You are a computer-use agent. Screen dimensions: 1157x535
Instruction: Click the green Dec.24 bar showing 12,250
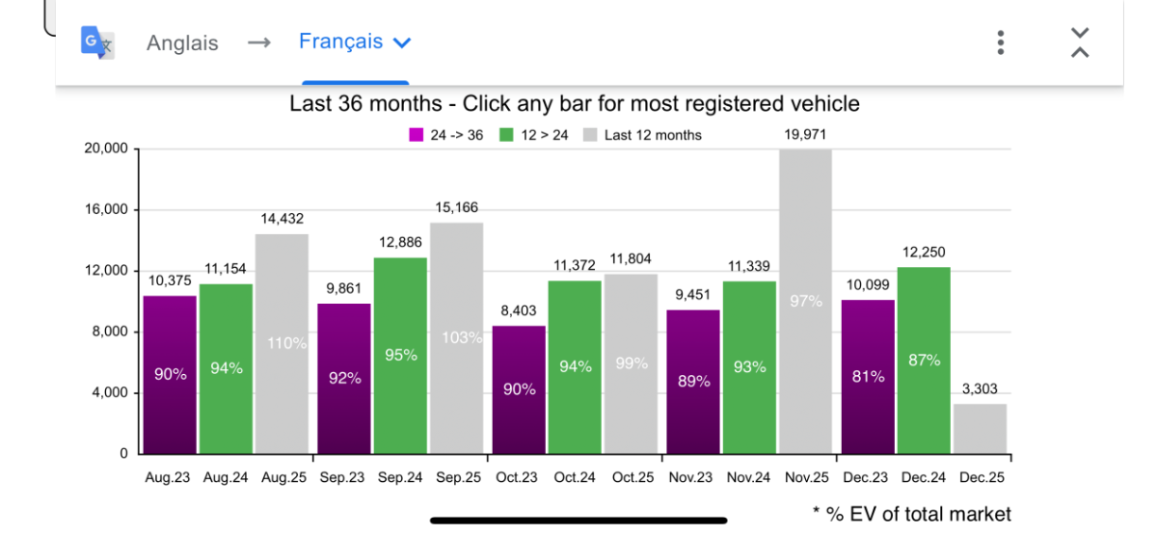coord(923,360)
